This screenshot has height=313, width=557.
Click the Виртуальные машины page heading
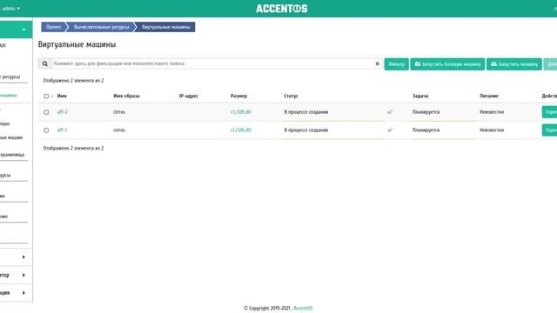pos(77,44)
